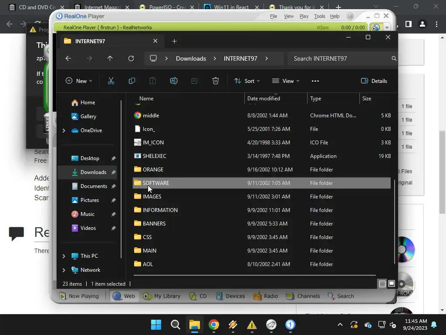
Task: Click the PC monitor icon in address bar
Action: [153, 58]
